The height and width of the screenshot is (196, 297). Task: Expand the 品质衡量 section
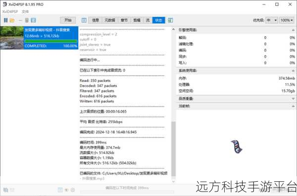point(293,99)
